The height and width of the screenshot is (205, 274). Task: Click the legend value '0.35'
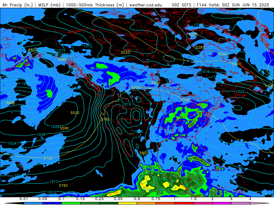[x=118, y=199]
